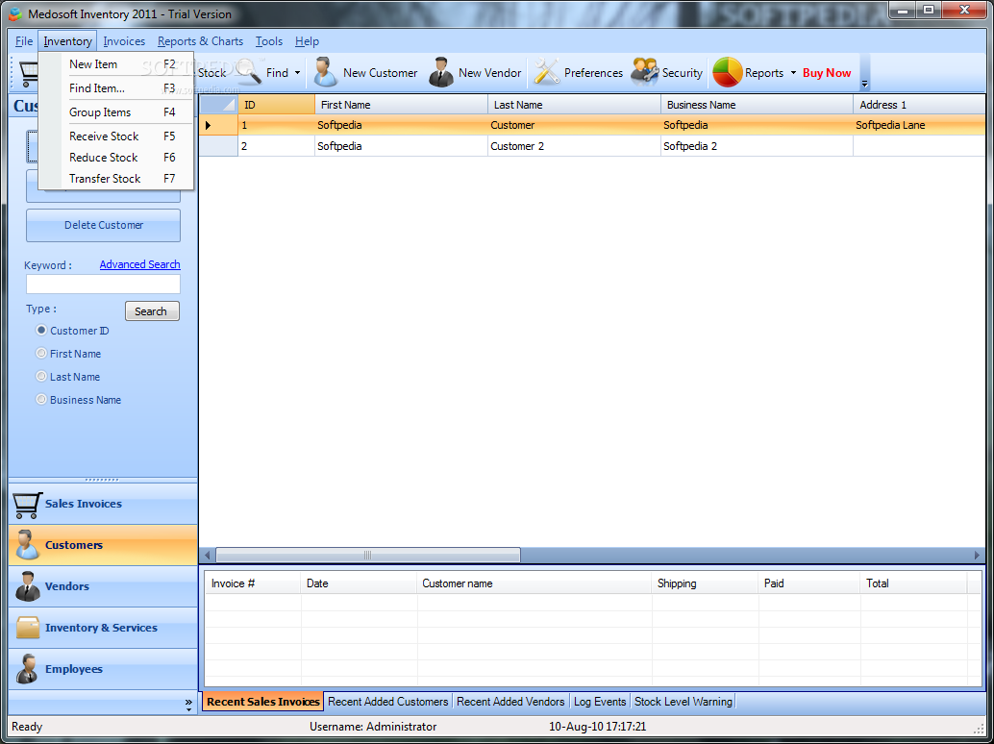Click the scroll right arrow of customer grid

pos(977,556)
